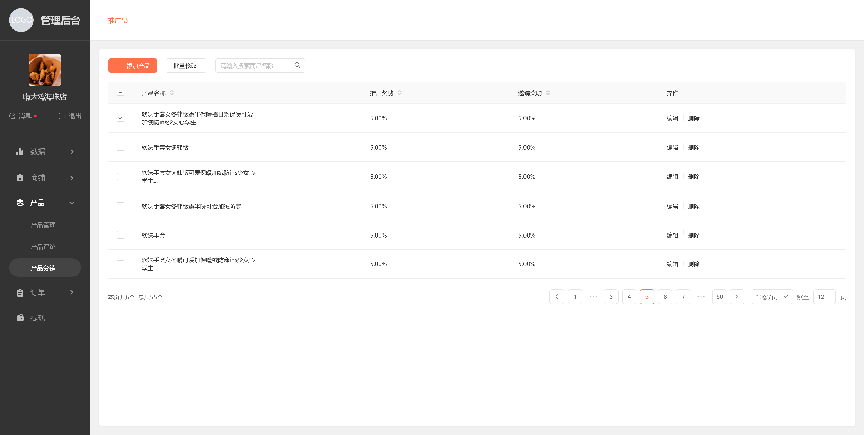Click the 商铺 store icon

(x=20, y=177)
